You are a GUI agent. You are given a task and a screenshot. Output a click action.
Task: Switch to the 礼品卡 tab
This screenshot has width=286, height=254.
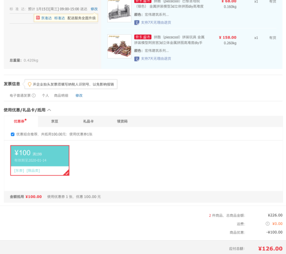88,121
